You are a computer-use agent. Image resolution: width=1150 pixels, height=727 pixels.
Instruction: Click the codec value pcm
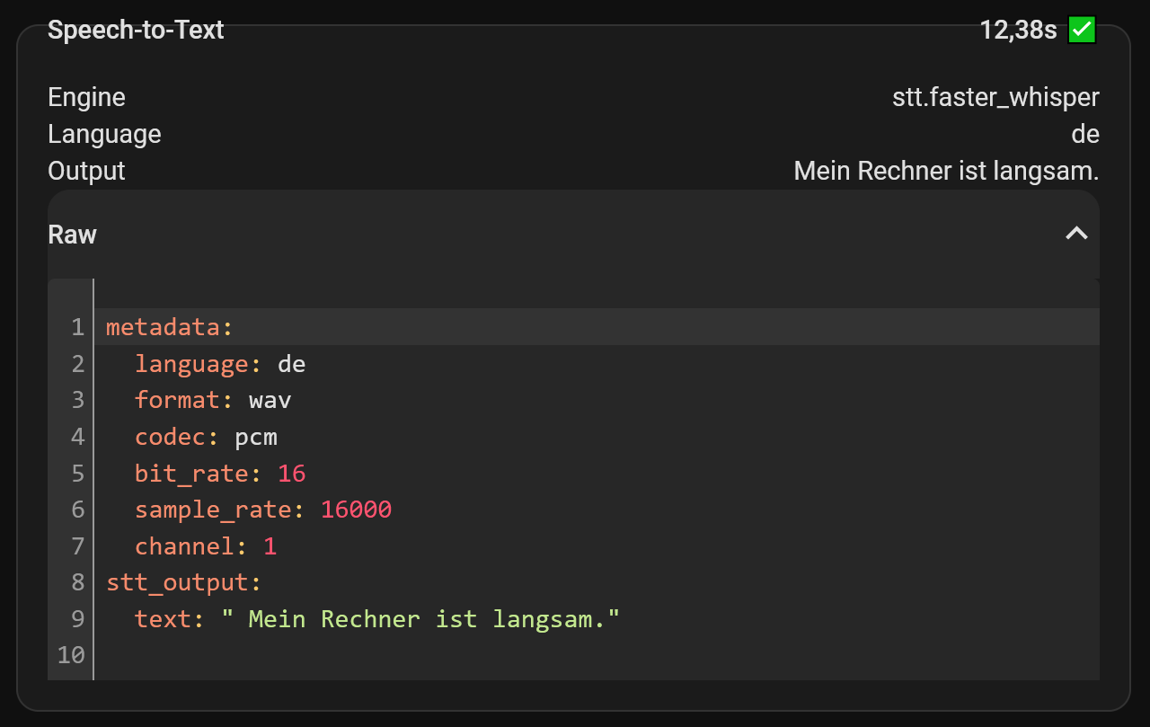click(x=256, y=437)
